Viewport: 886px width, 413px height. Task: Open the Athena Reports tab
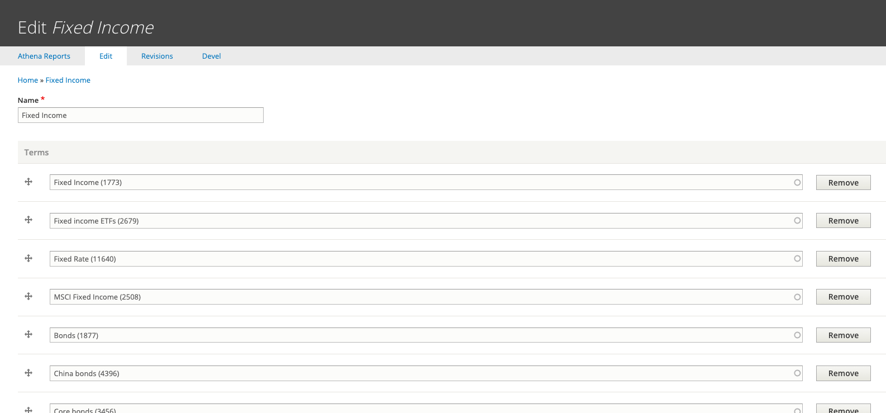tap(44, 56)
